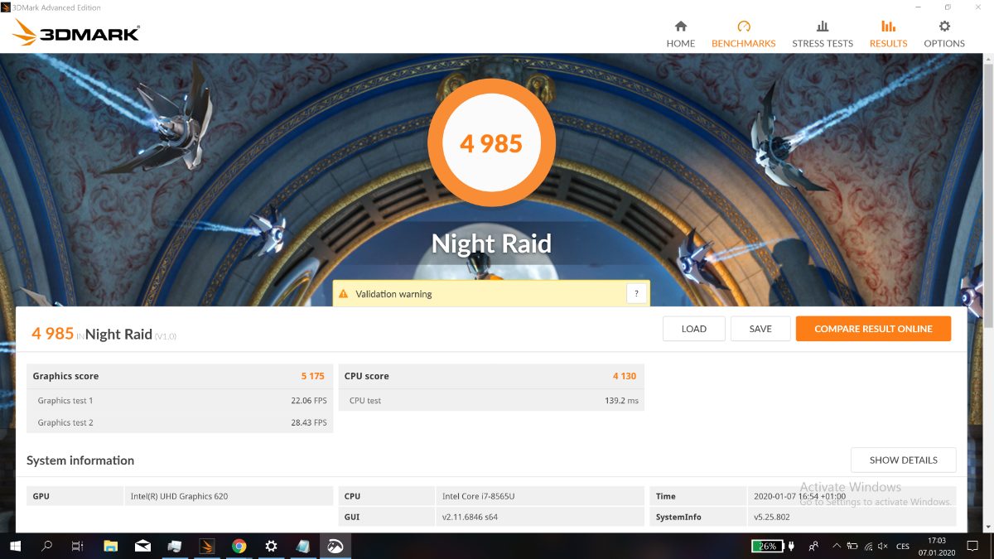Image resolution: width=994 pixels, height=559 pixels.
Task: Click the Load button
Action: (x=693, y=329)
